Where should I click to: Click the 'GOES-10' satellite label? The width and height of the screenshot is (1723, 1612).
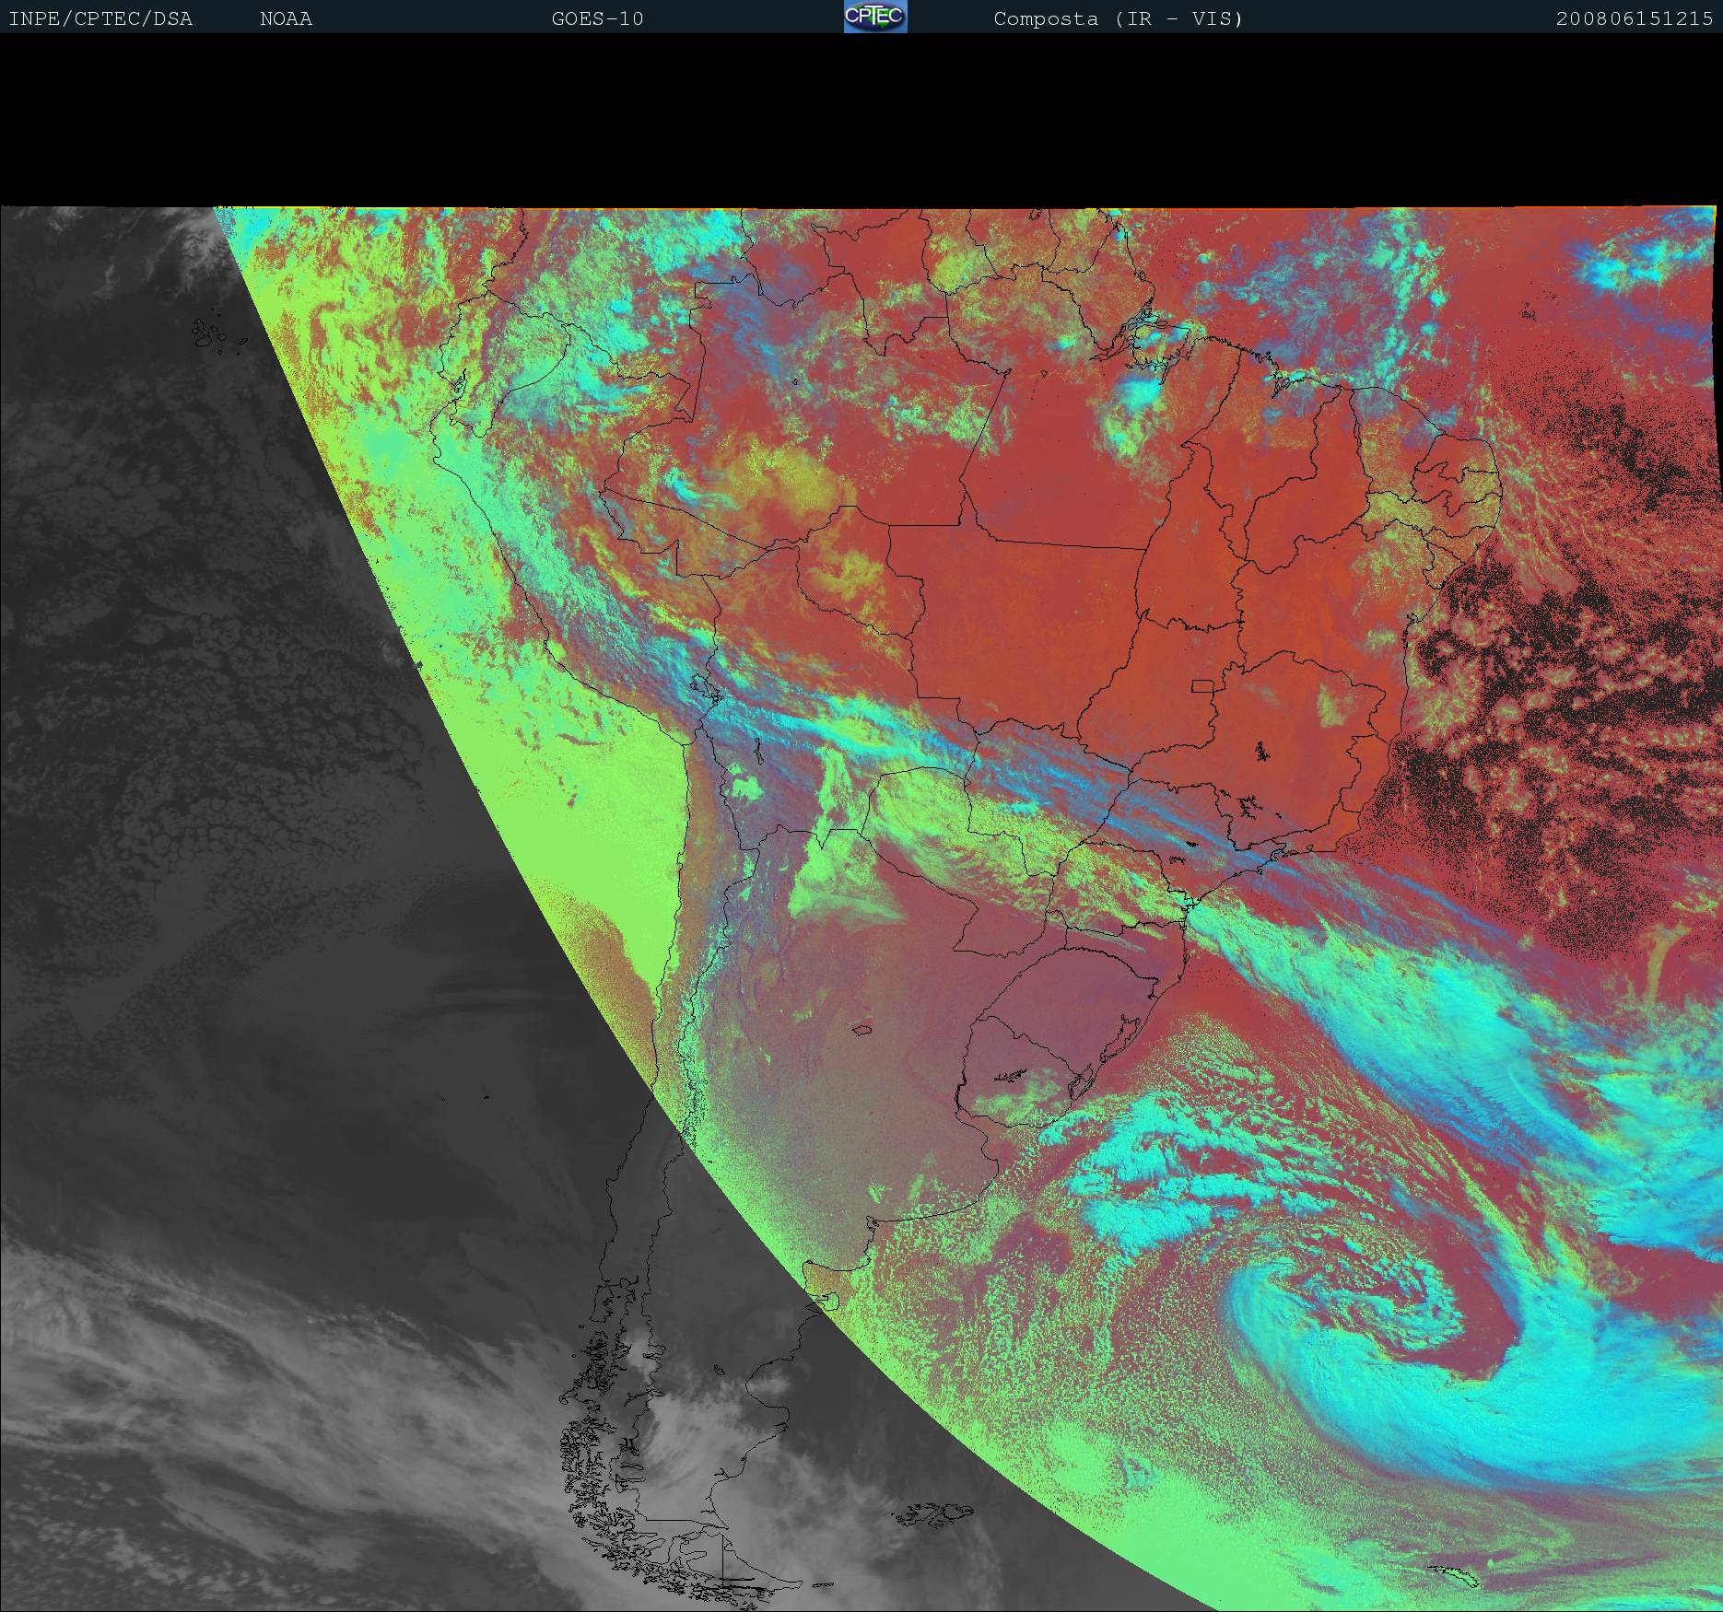pos(597,19)
